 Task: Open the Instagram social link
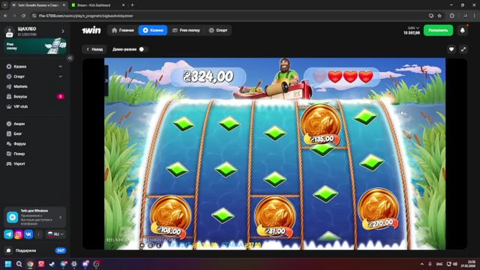tap(18, 234)
